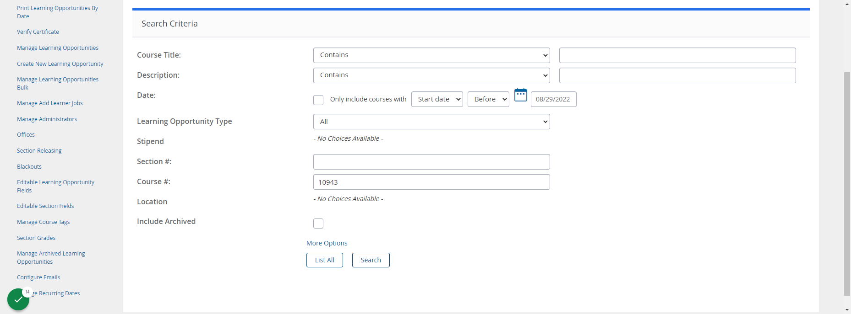Open Editable Learning Opportunity Fields
The height and width of the screenshot is (314, 851).
point(55,186)
